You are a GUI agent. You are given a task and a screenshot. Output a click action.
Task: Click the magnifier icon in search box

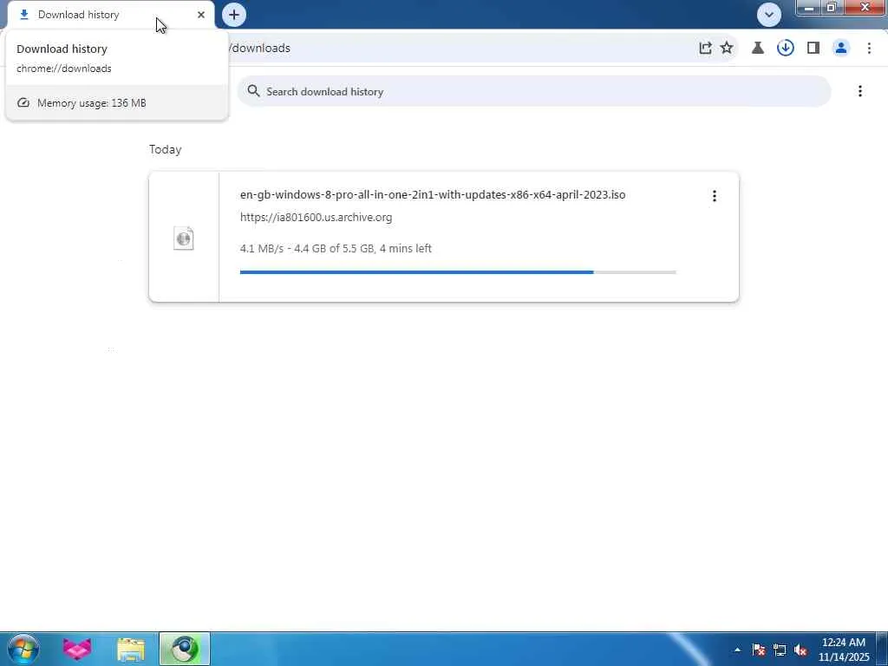tap(253, 91)
